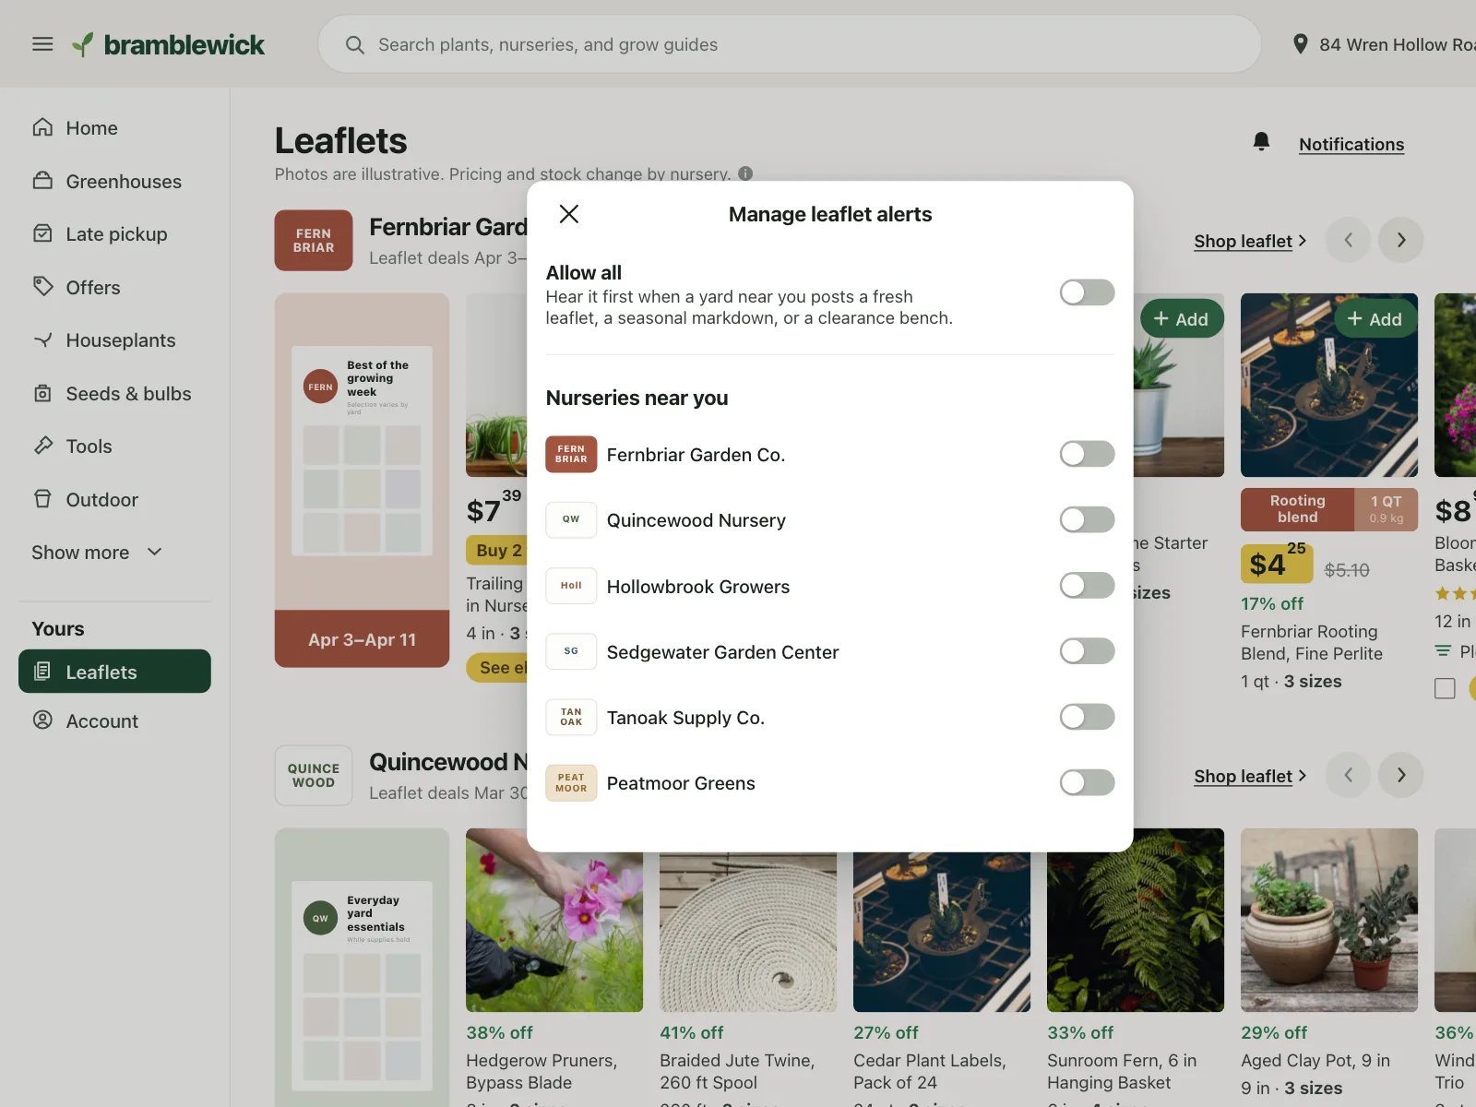The width and height of the screenshot is (1476, 1107).
Task: Click the info icon beside pricing note
Action: [745, 173]
